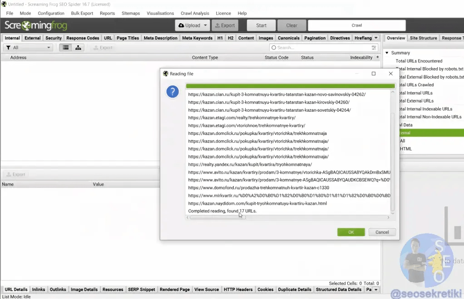464x299 pixels.
Task: Open the URL Details bottom tab
Action: (x=16, y=289)
